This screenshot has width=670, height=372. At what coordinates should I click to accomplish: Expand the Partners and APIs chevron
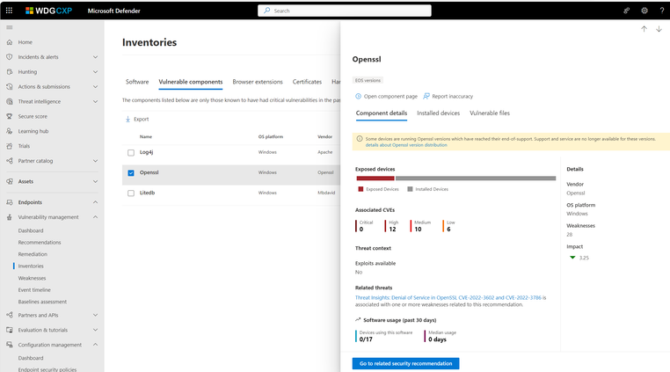pos(95,315)
